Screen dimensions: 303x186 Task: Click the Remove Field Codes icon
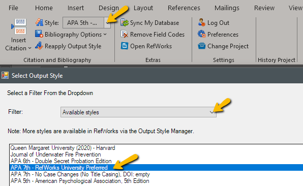coord(124,34)
